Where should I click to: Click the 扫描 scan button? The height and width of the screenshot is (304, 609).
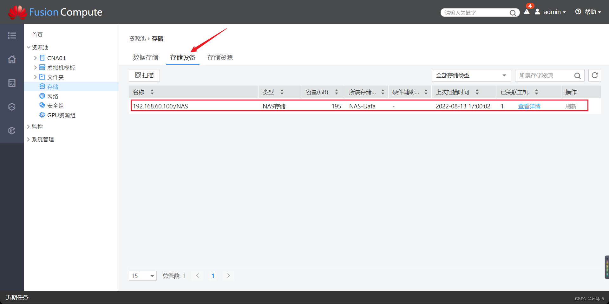144,75
